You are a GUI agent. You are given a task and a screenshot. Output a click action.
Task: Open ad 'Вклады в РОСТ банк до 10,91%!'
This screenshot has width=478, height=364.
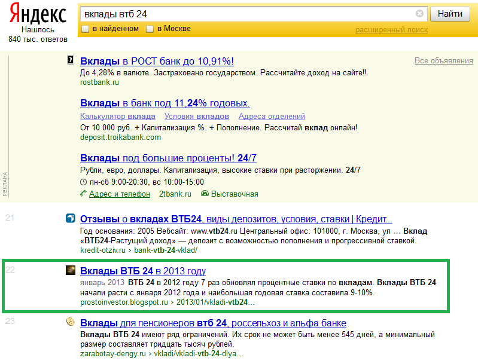[157, 61]
